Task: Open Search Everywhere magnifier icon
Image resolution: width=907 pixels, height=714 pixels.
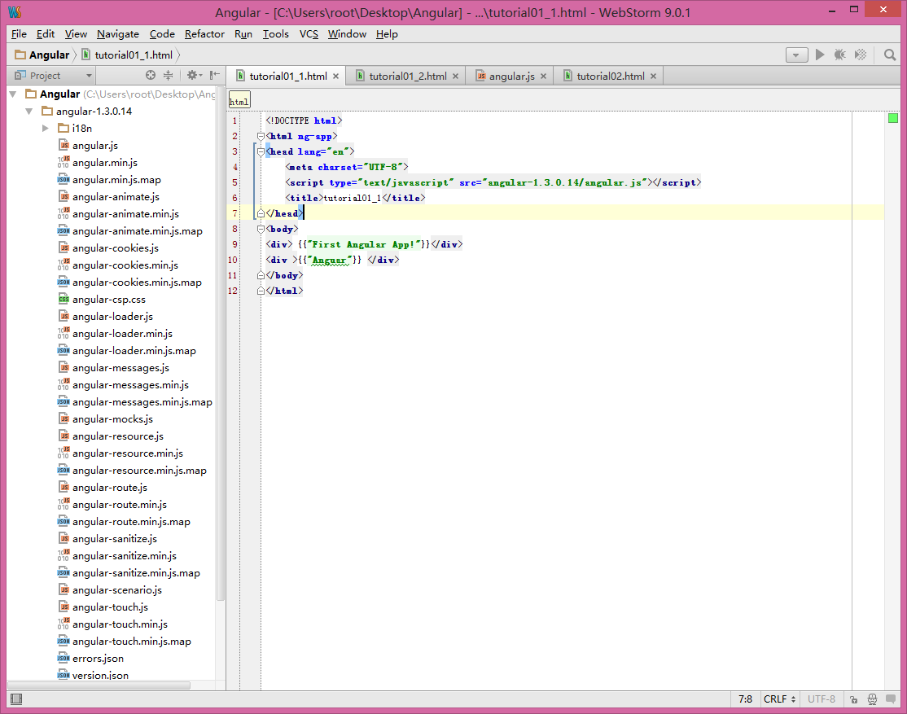Action: click(890, 55)
